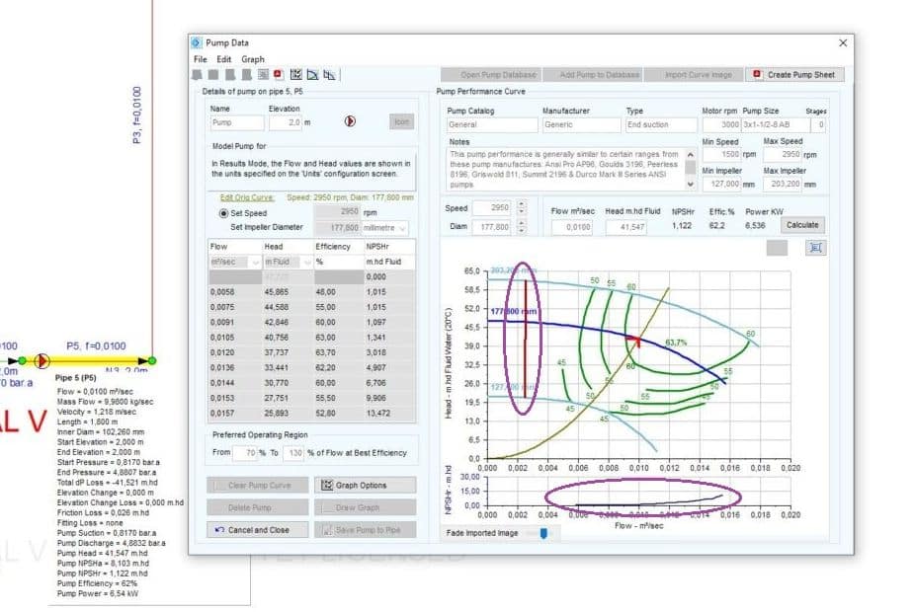Decrease Diam with the spinner down arrow

[521, 230]
